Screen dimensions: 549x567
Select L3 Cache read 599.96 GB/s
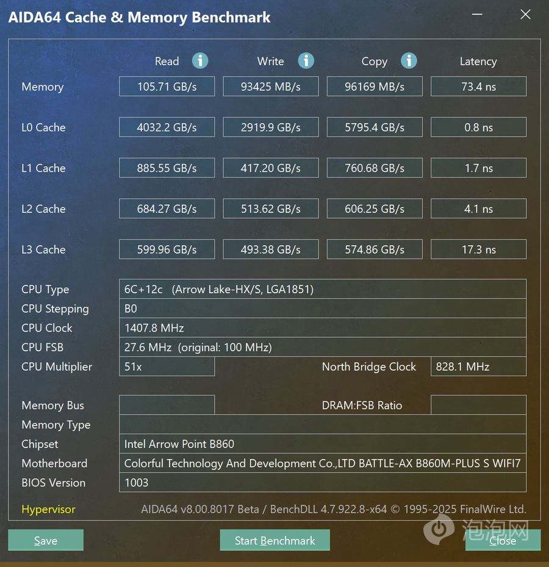pyautogui.click(x=167, y=249)
